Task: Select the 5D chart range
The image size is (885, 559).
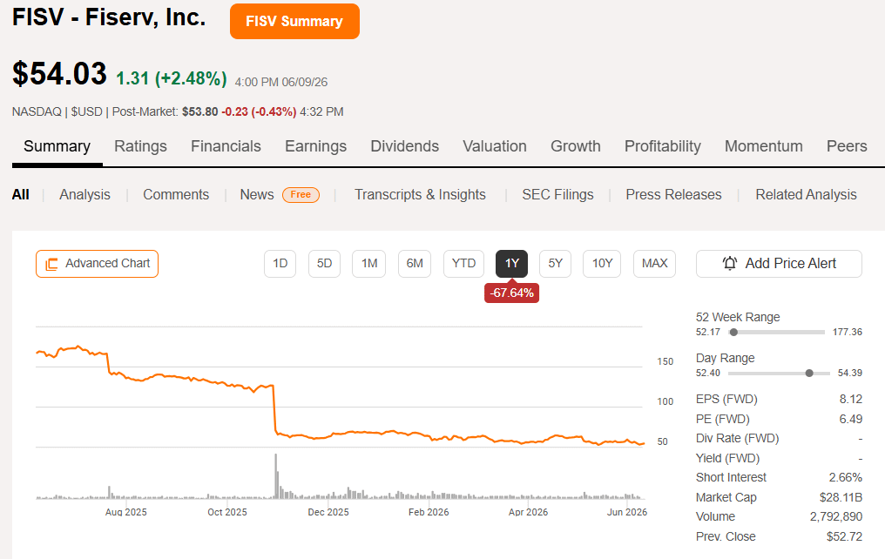Action: pos(325,264)
